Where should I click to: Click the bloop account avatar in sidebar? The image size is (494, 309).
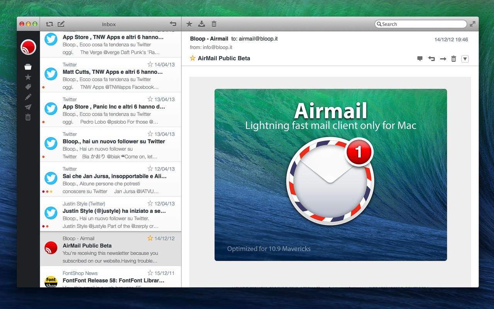pos(28,47)
